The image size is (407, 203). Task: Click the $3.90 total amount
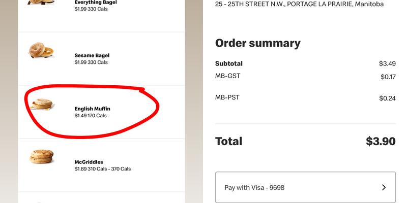point(380,141)
